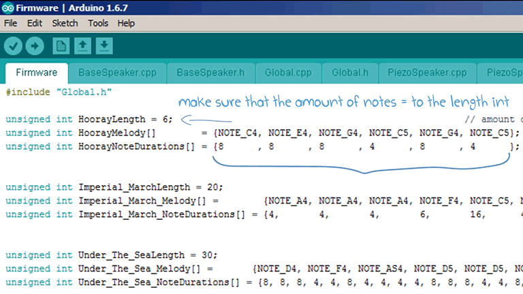
Task: Switch to the Global.h tab
Action: 350,73
